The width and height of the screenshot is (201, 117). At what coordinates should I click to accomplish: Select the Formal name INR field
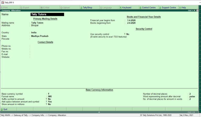(50, 97)
